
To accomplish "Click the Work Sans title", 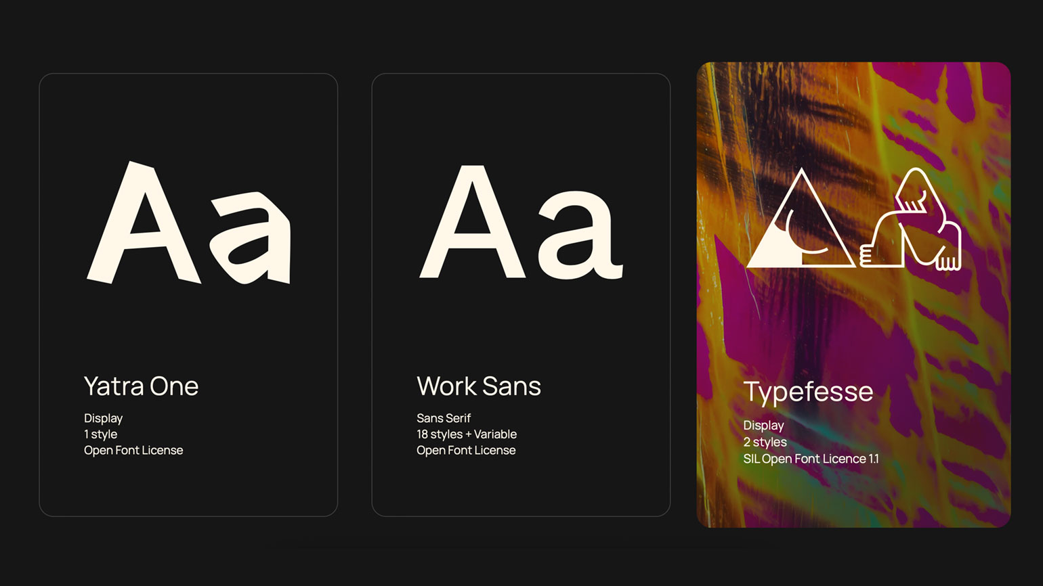I will click(x=479, y=386).
